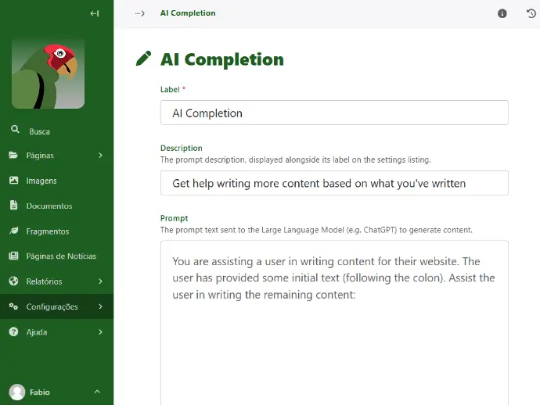Click the help text mentioning settings listing
The height and width of the screenshot is (405, 540).
point(296,159)
